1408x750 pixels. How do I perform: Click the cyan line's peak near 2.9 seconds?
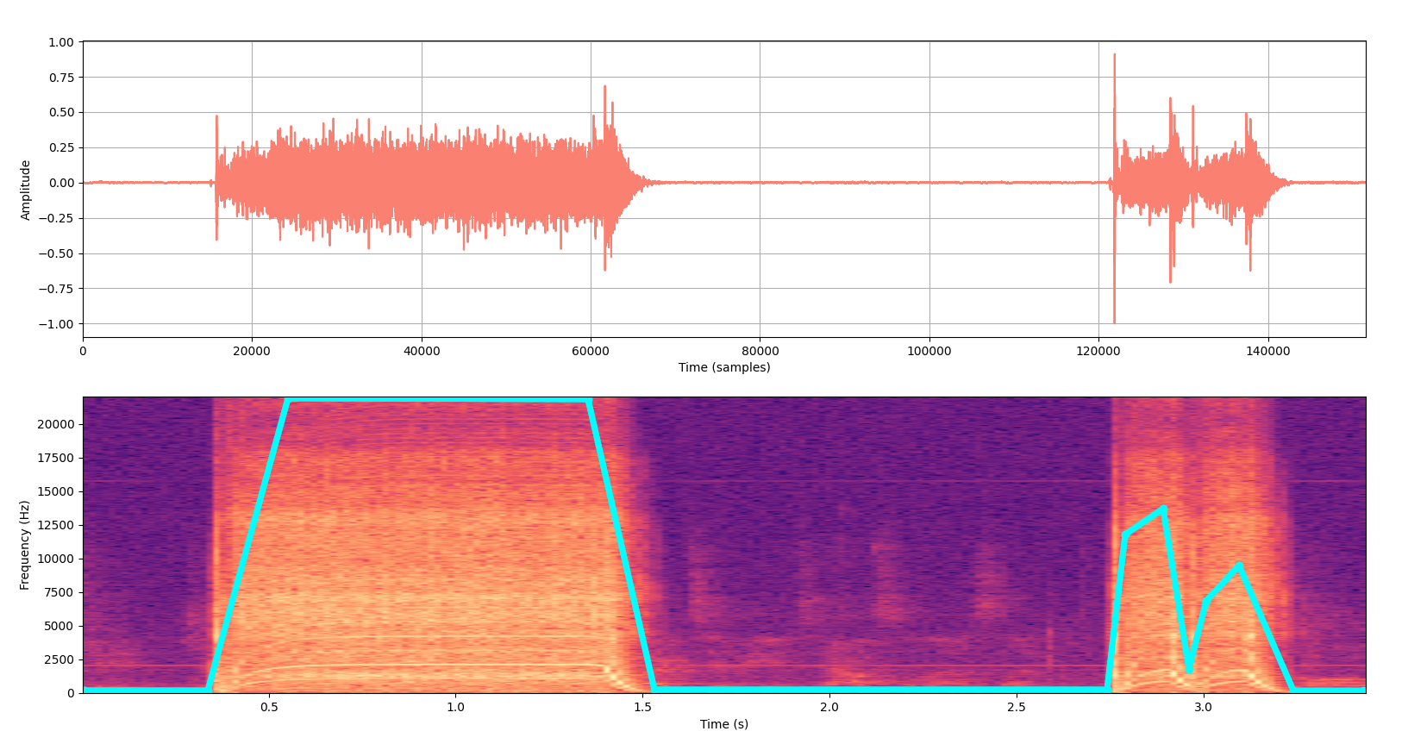pyautogui.click(x=1163, y=509)
